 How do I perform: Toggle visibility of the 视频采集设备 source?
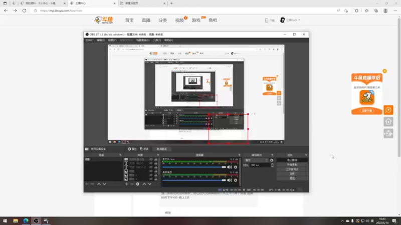pos(151,159)
